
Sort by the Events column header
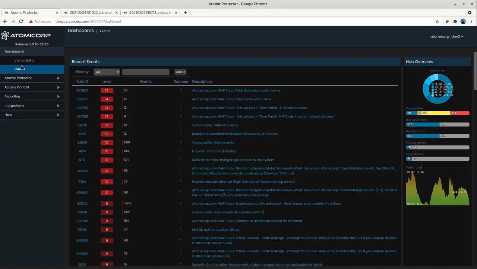146,81
